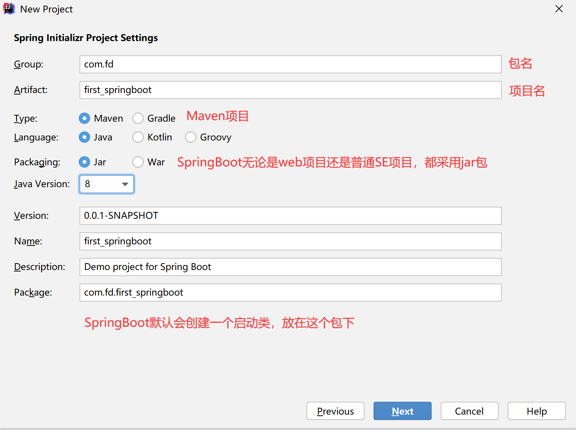Cancel the project creation
Image resolution: width=576 pixels, height=430 pixels.
click(x=469, y=411)
